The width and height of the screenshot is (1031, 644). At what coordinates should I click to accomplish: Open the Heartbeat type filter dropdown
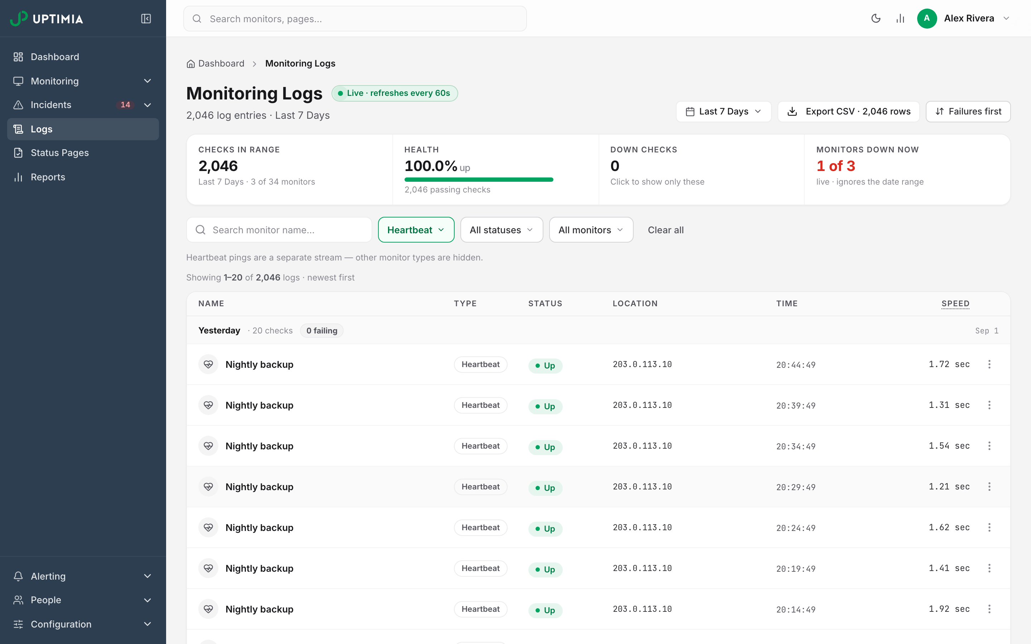click(x=416, y=230)
